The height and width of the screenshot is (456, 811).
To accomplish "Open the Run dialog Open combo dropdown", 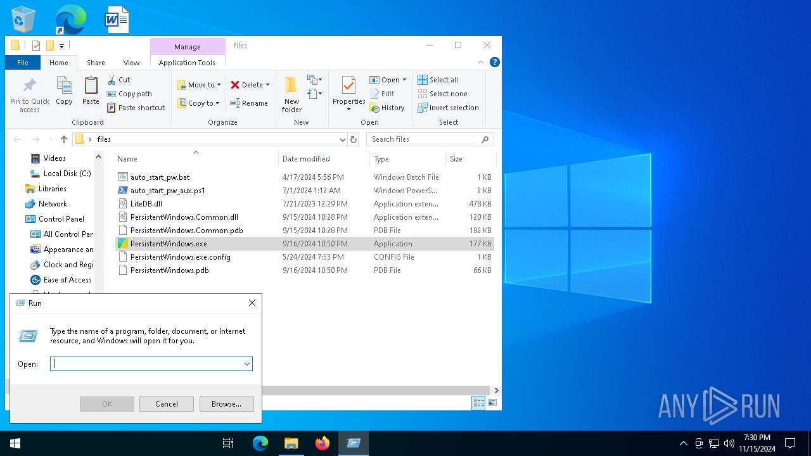I will (x=246, y=364).
